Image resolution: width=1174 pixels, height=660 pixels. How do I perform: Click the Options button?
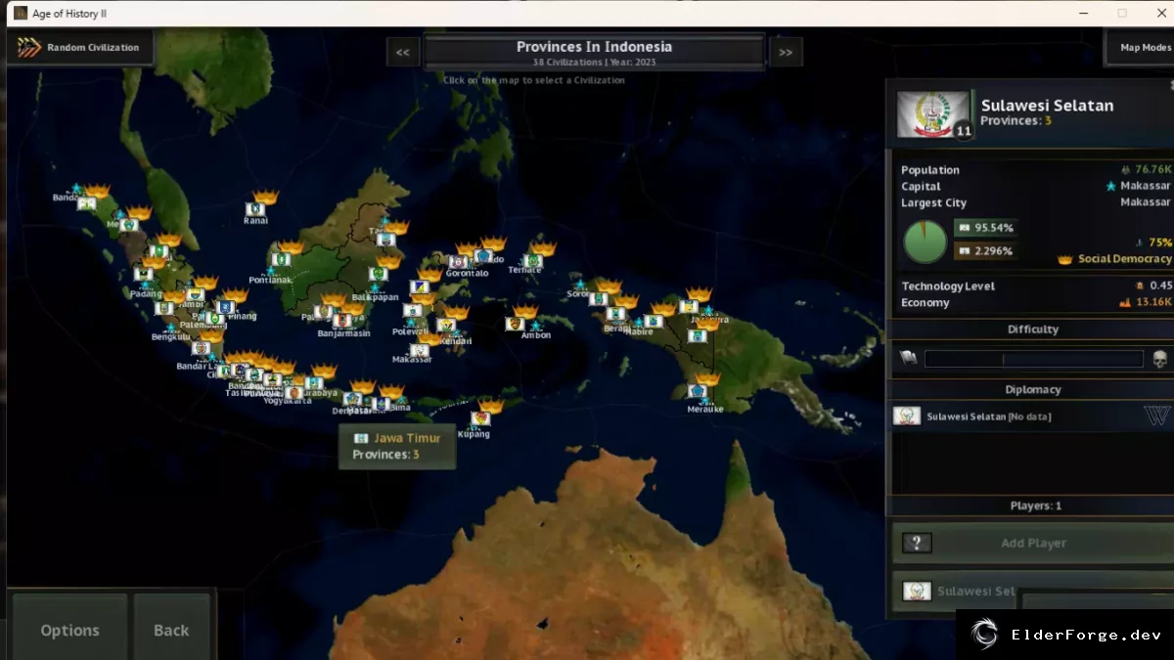69,630
